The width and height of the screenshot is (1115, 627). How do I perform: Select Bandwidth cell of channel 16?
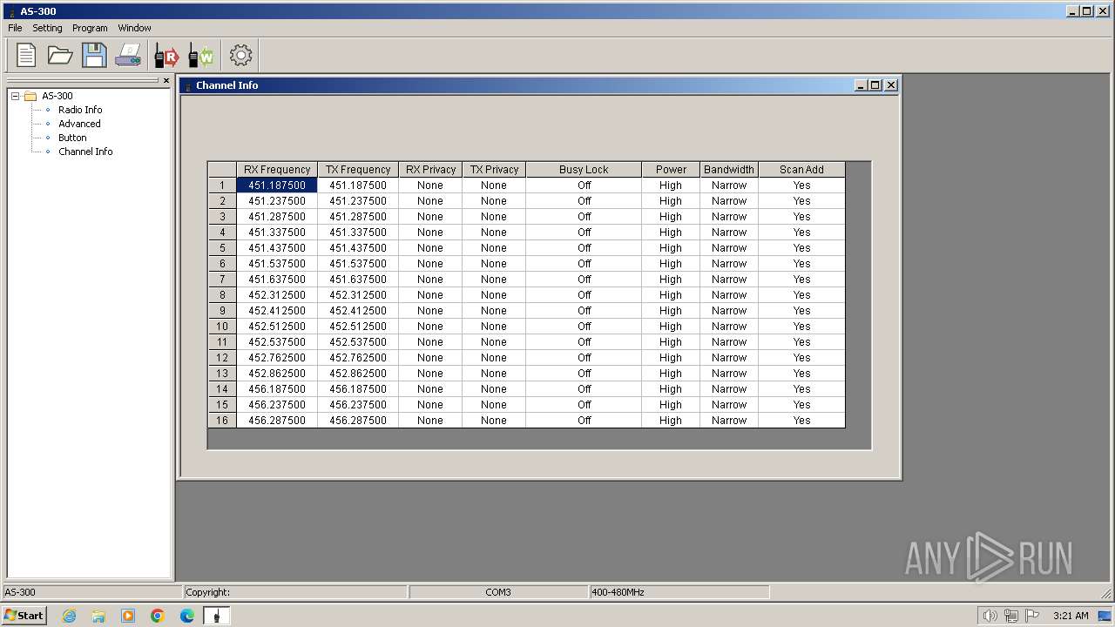[x=729, y=421]
